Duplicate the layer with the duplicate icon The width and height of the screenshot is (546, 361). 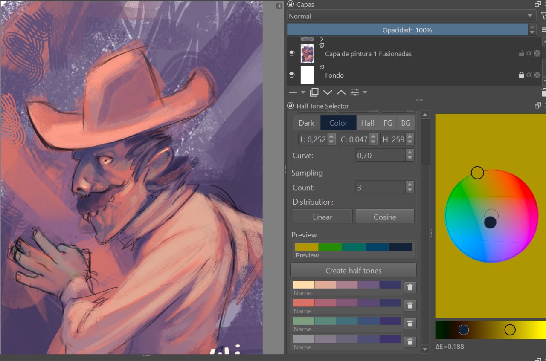[x=314, y=92]
